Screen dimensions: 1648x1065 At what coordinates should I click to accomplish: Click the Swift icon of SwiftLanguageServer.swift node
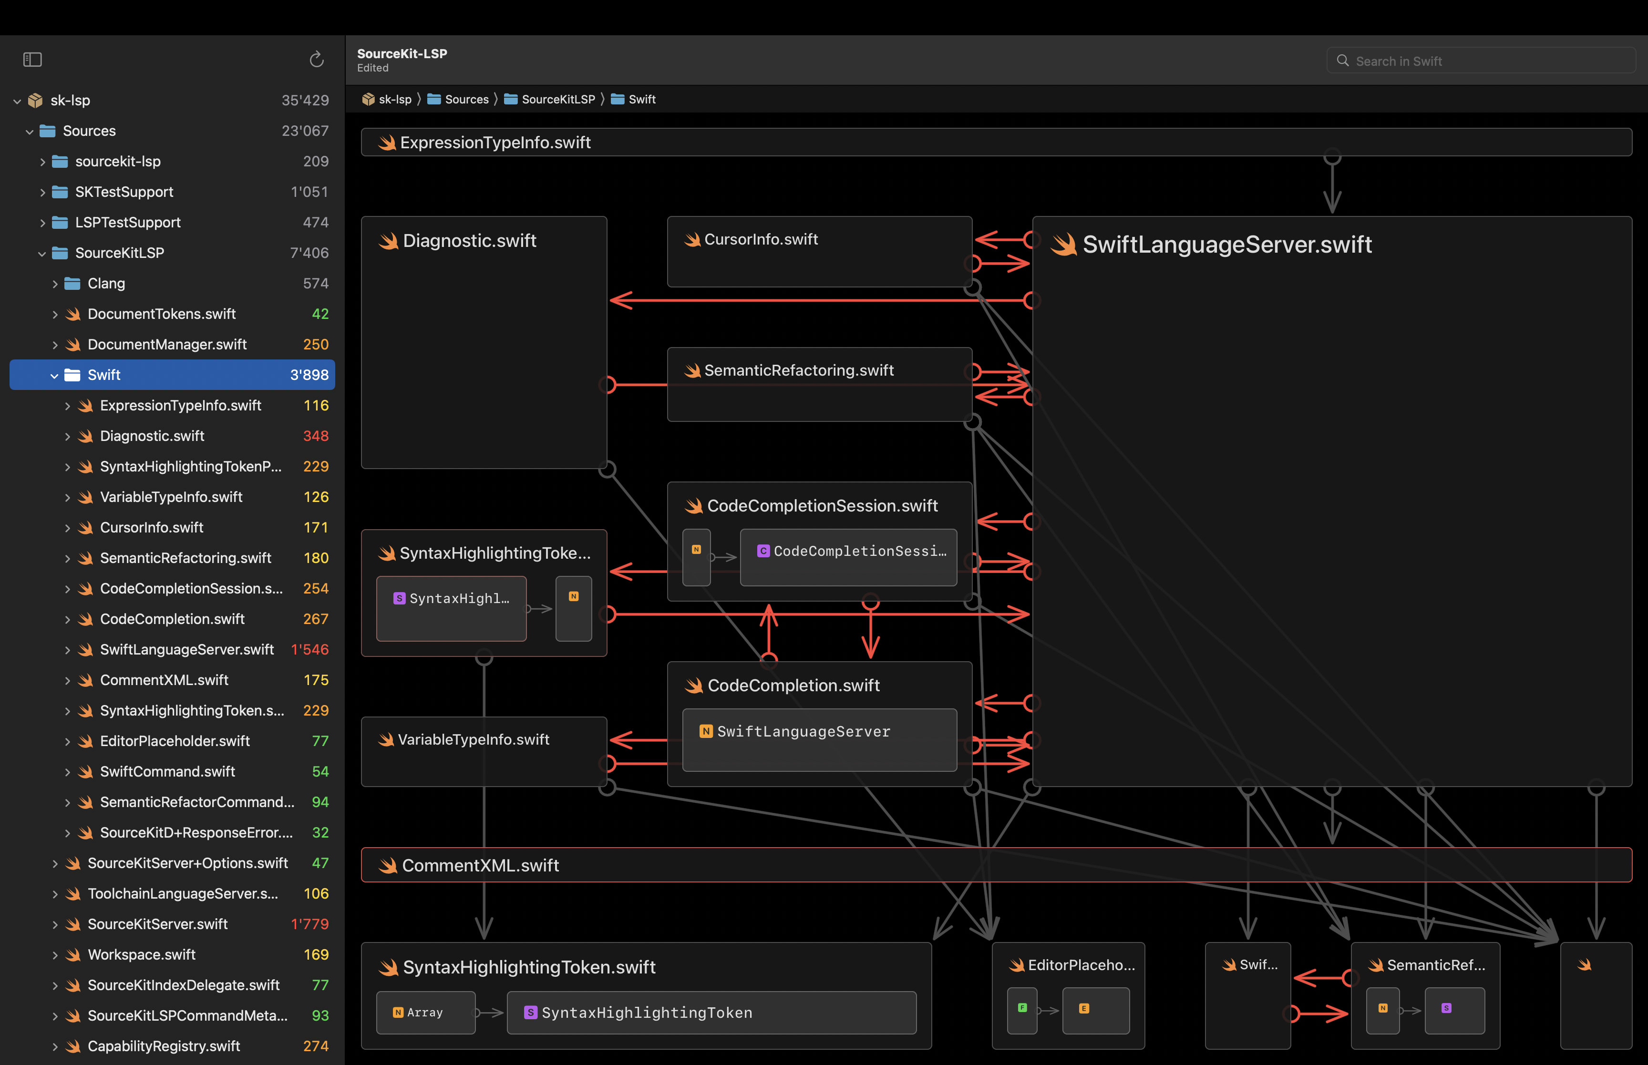1064,245
